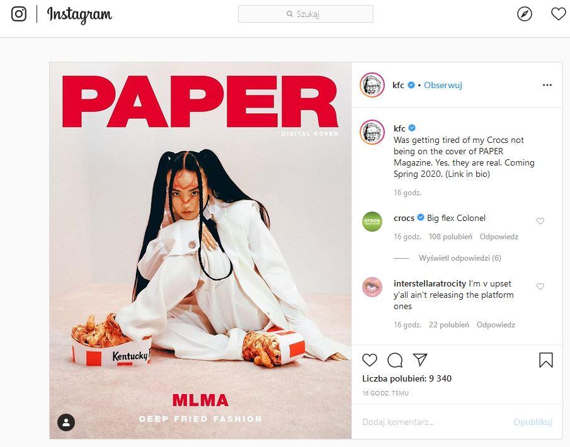Viewport: 570px width, 447px height.
Task: Click the comment speech bubble icon
Action: [395, 360]
